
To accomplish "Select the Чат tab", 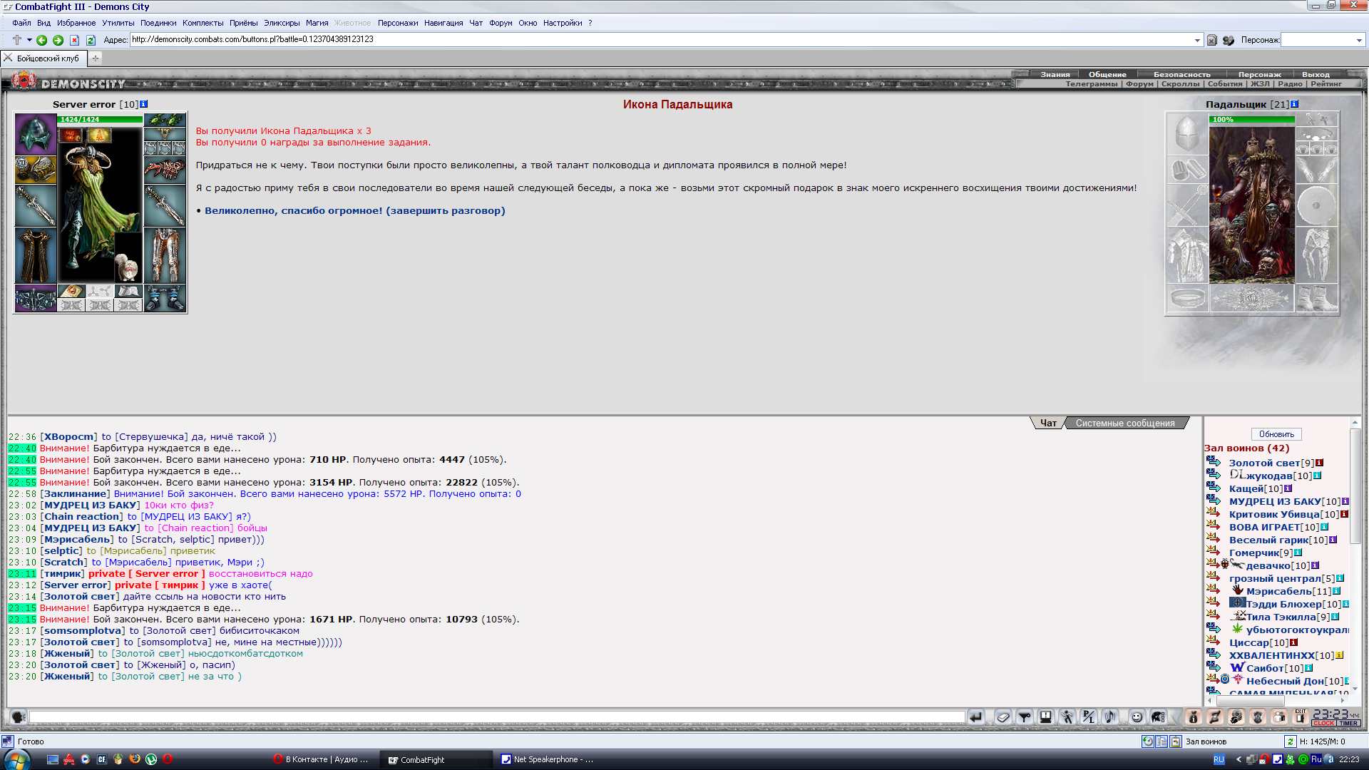I will 1048,423.
